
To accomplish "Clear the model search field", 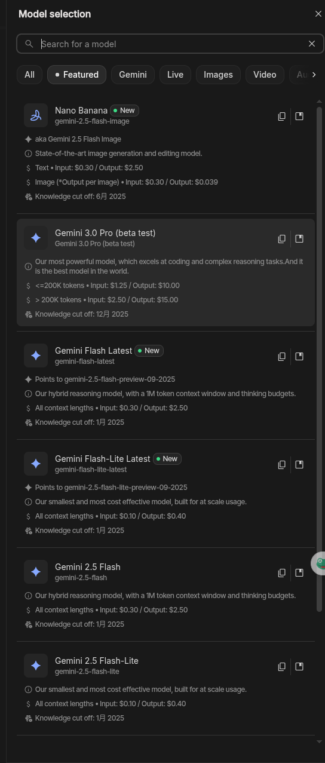I will pos(311,44).
